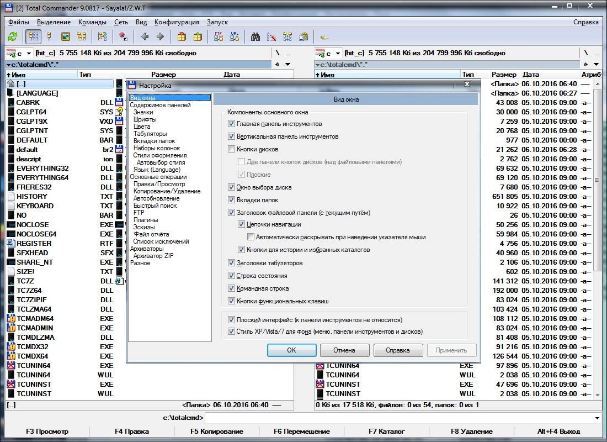Click the notepad icon at toolbar end

pyautogui.click(x=324, y=37)
